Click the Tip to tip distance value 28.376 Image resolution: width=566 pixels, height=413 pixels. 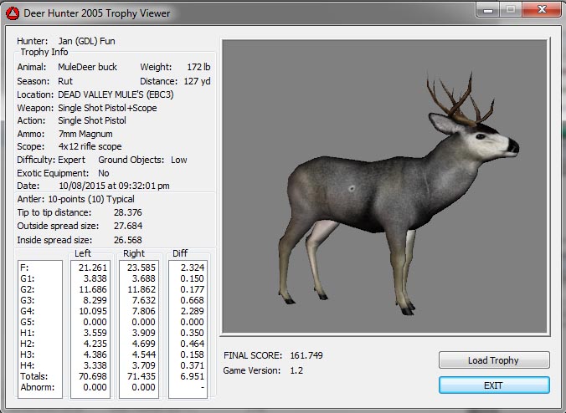coord(127,212)
